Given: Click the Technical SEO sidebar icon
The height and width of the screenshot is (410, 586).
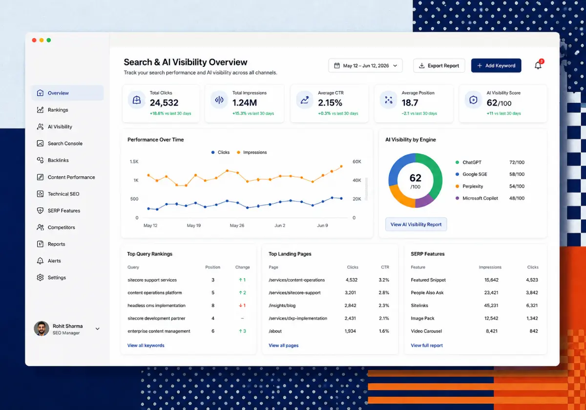Looking at the screenshot, I should click(40, 194).
